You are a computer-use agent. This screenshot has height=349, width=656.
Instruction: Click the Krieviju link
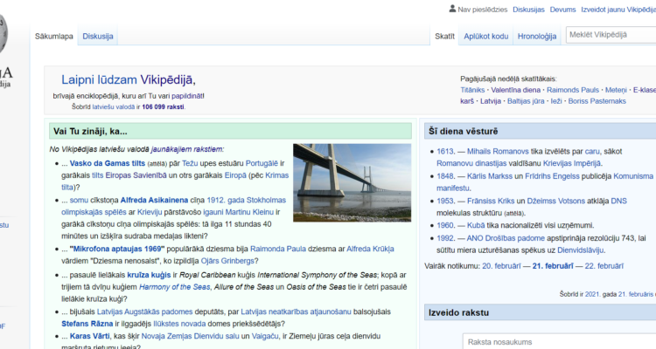point(150,212)
